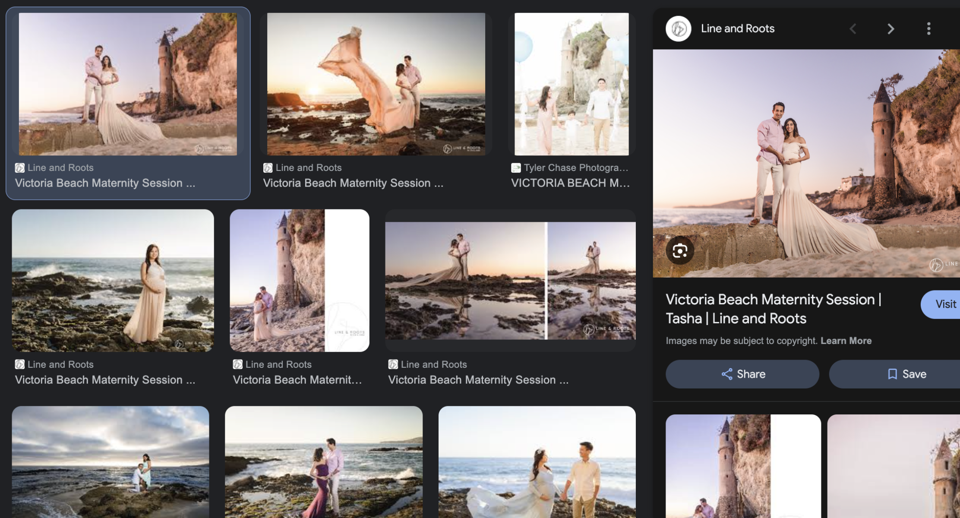Click the Line and Roots logo avatar
The height and width of the screenshot is (518, 960).
[678, 29]
